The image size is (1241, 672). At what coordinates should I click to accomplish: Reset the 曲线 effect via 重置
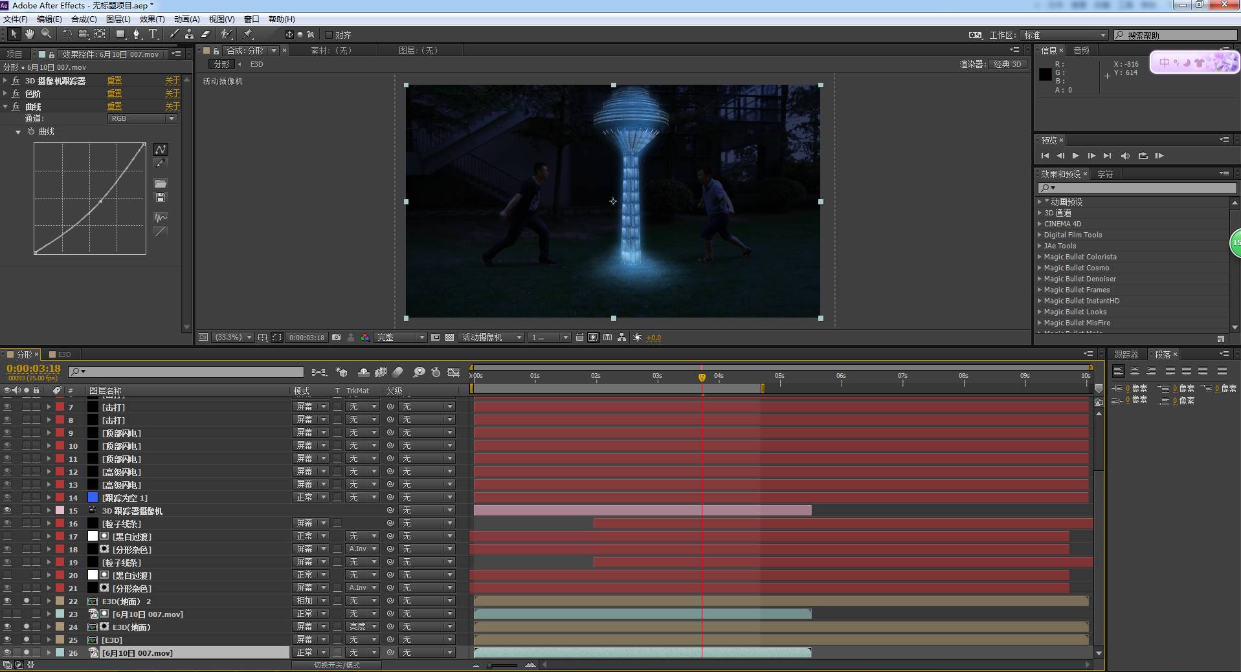[x=115, y=107]
